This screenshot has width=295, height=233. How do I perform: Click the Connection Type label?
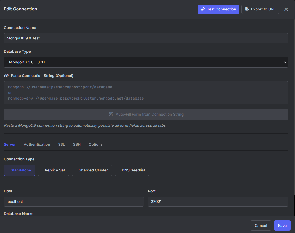pyautogui.click(x=19, y=159)
